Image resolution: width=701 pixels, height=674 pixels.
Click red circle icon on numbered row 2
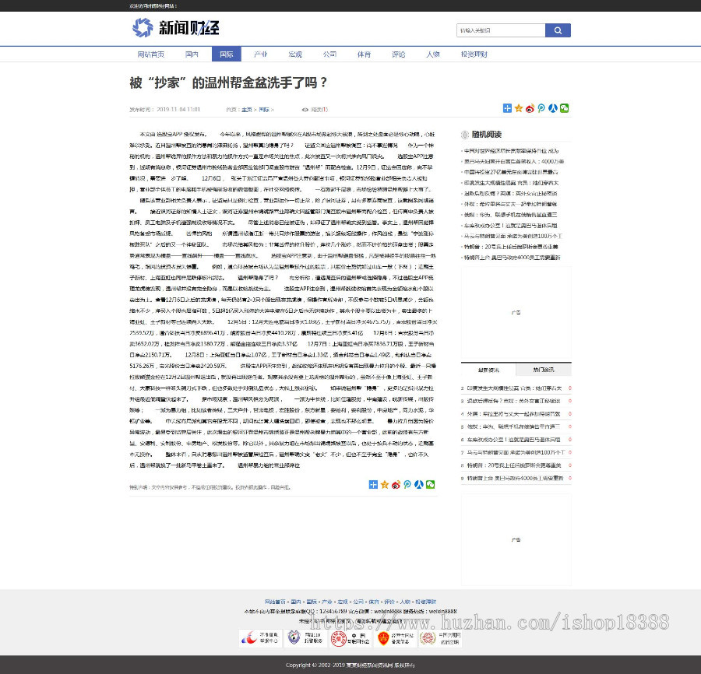click(569, 388)
